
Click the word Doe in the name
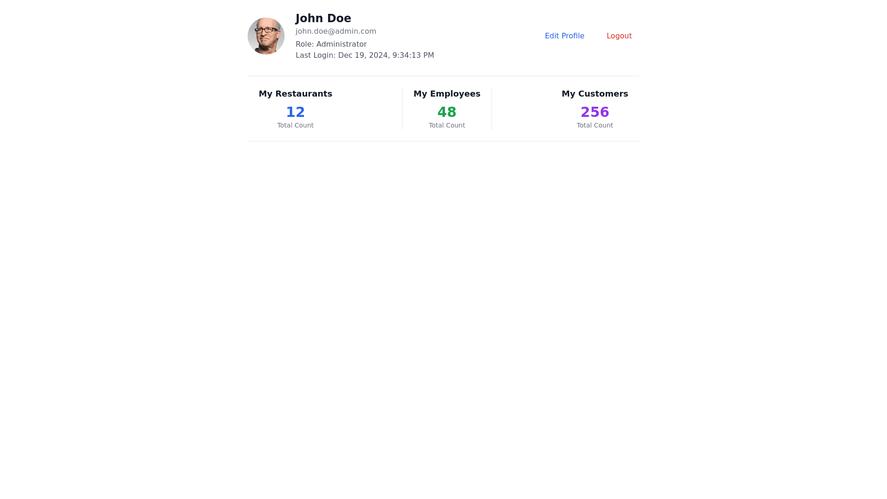tap(338, 18)
